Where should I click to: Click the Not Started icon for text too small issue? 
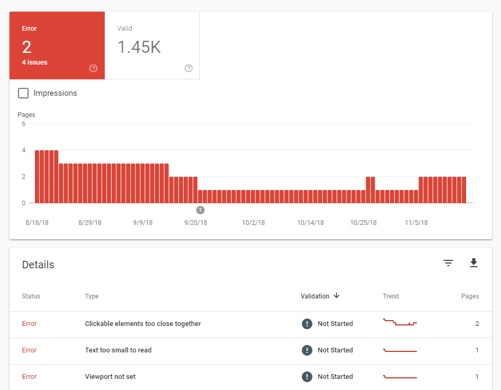click(x=307, y=350)
